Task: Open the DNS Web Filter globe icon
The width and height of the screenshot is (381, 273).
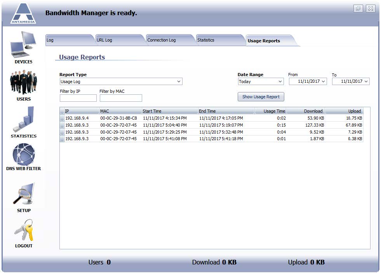Action: [24, 155]
